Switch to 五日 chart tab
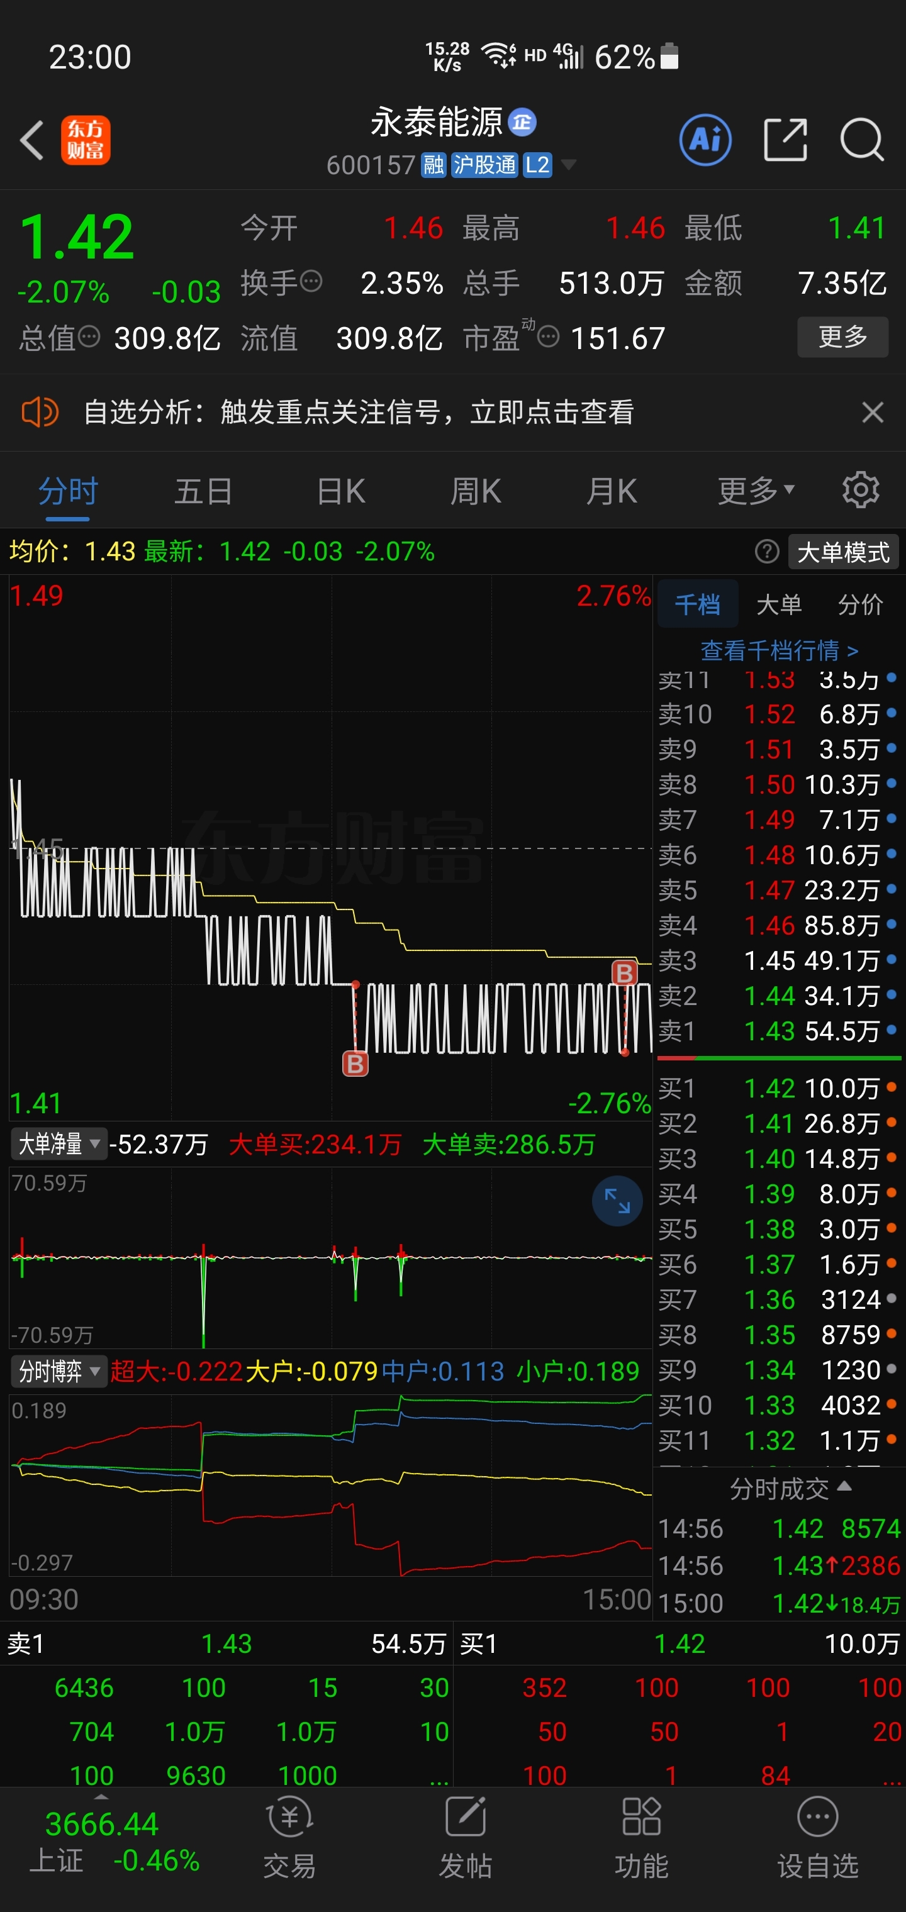The image size is (906, 1912). [x=203, y=491]
